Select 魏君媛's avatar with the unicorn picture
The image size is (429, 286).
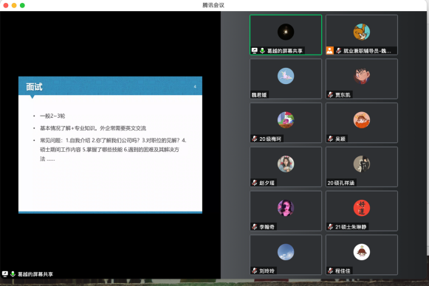pyautogui.click(x=286, y=76)
